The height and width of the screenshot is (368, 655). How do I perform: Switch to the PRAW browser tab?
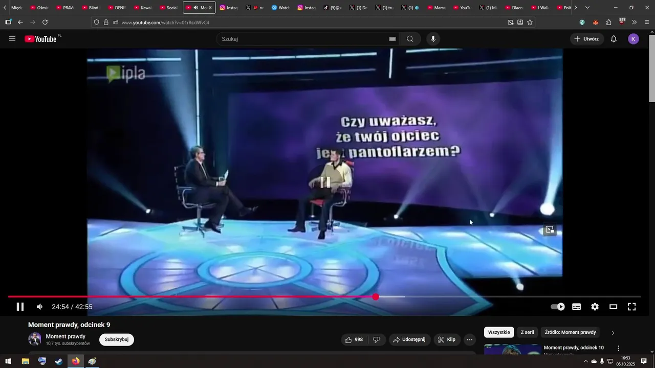tap(64, 8)
